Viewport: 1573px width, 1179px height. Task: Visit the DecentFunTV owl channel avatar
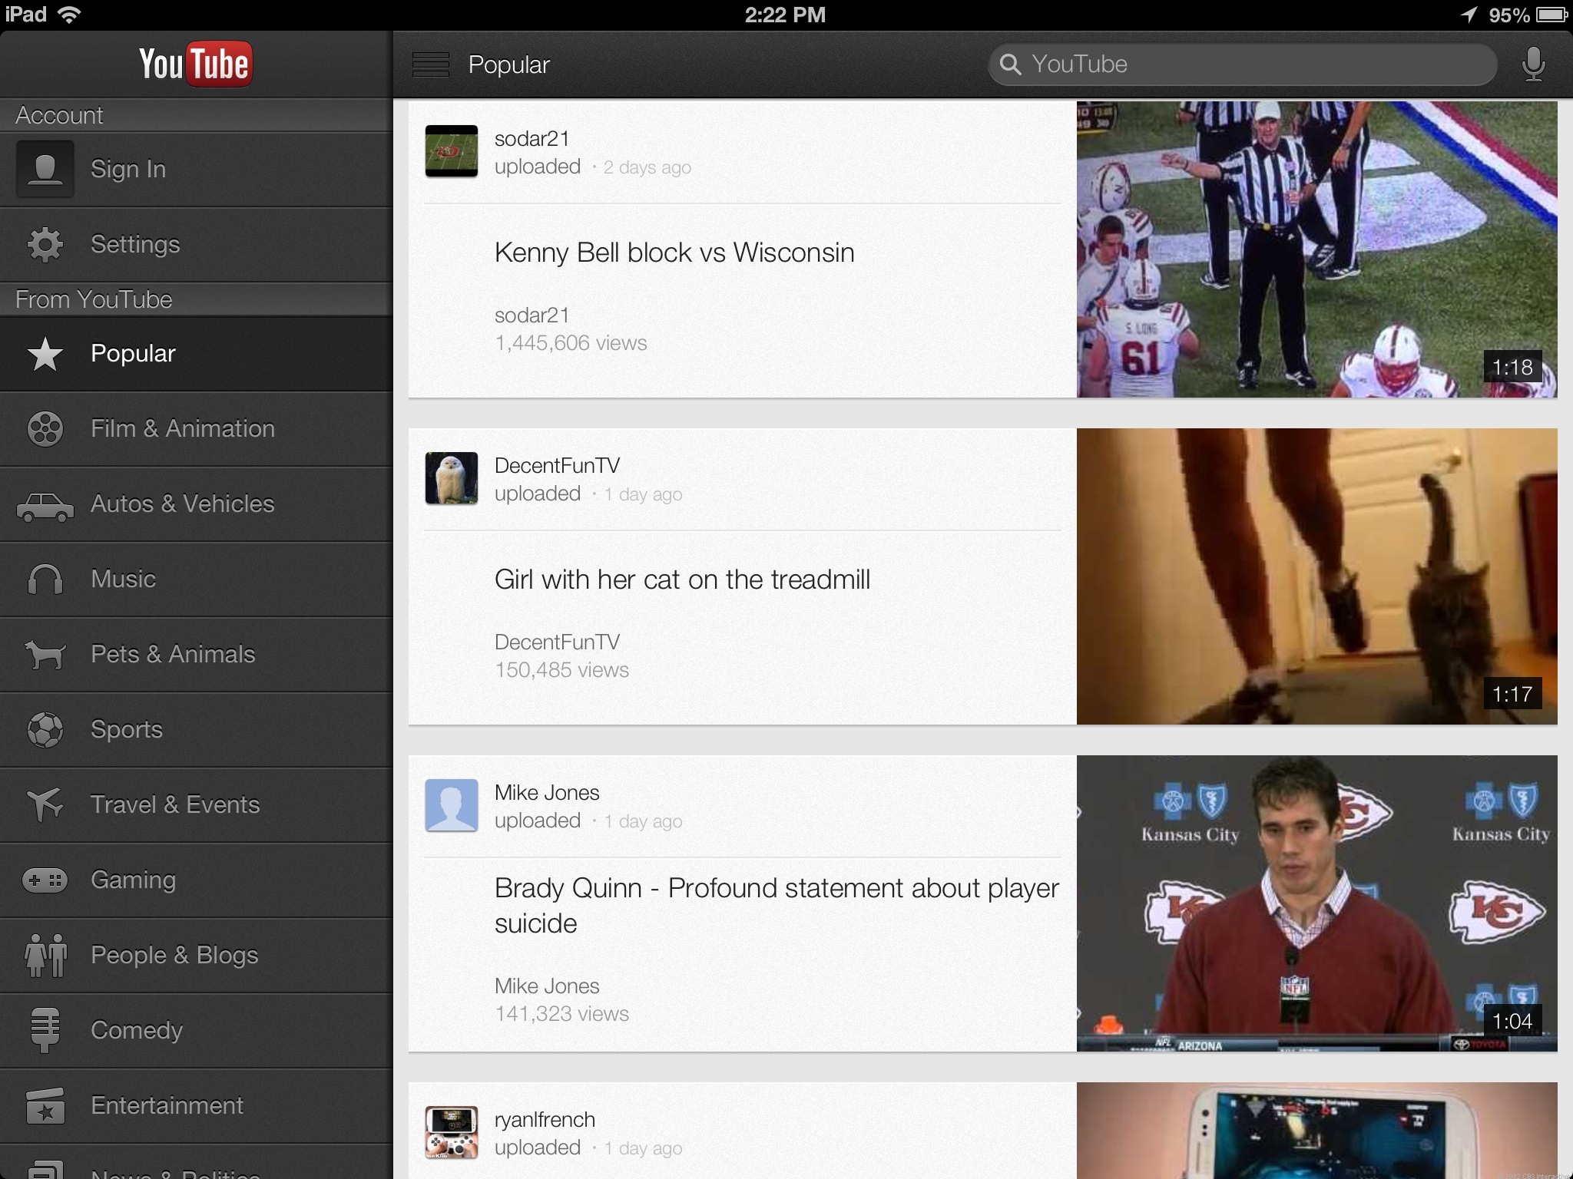pos(452,478)
